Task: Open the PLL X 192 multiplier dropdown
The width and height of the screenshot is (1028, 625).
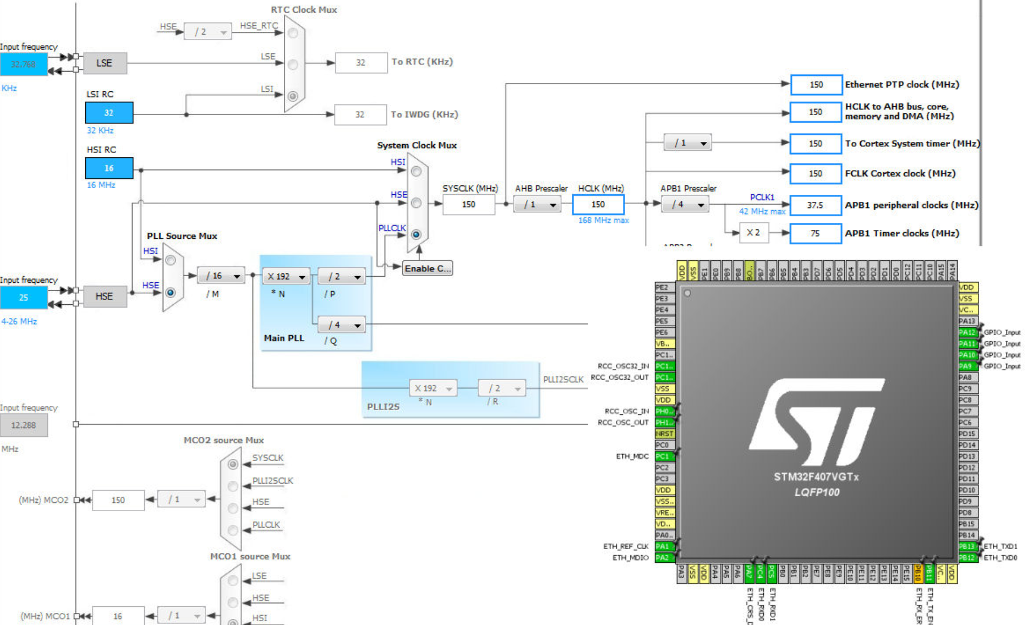Action: click(x=286, y=277)
